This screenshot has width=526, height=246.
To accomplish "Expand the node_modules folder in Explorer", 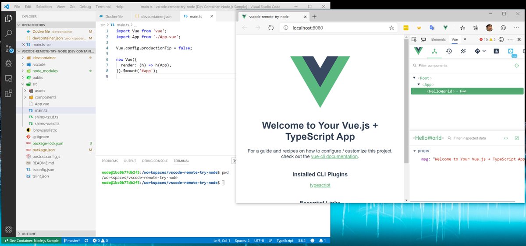I will [22, 71].
